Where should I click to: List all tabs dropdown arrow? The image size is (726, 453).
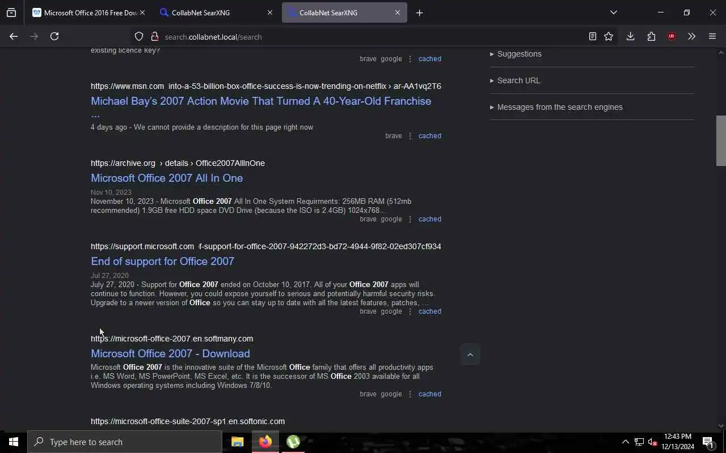pos(613,12)
